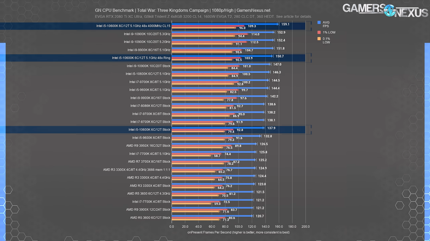
Task: Click the 137.9 average FPS value
Action: click(271, 128)
